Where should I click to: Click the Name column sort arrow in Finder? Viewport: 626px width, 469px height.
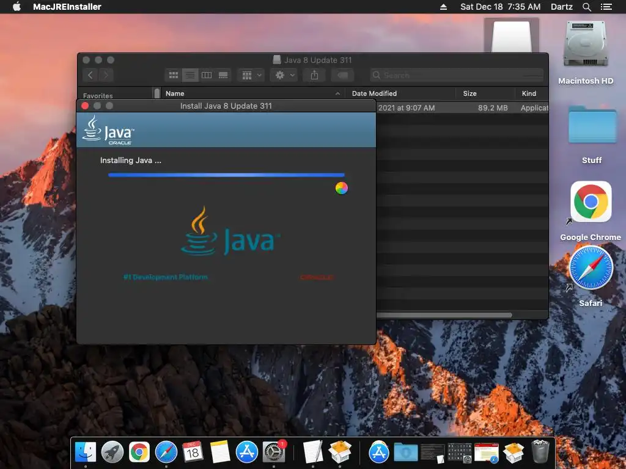[x=337, y=93]
